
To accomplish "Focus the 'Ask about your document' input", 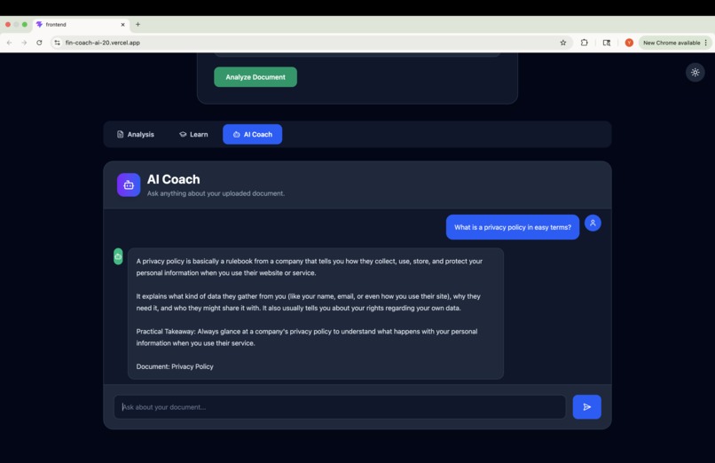I will (340, 407).
